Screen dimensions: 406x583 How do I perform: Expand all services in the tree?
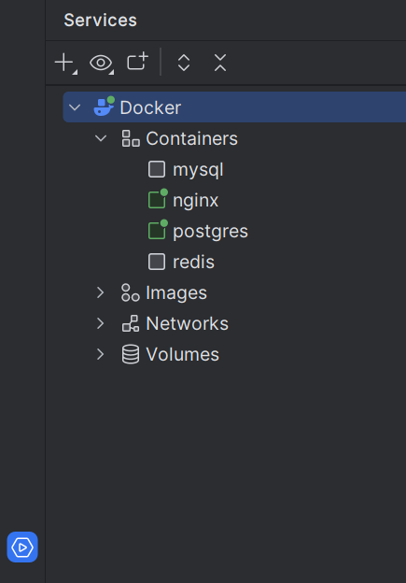coord(184,63)
